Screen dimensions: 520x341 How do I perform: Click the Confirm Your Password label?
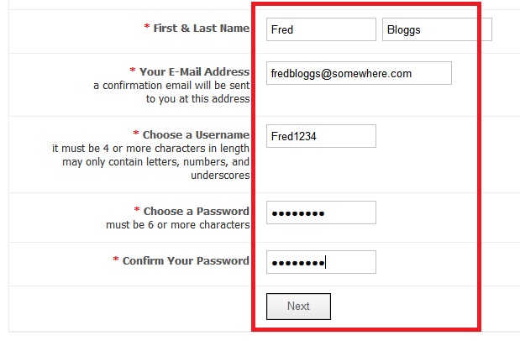click(186, 260)
